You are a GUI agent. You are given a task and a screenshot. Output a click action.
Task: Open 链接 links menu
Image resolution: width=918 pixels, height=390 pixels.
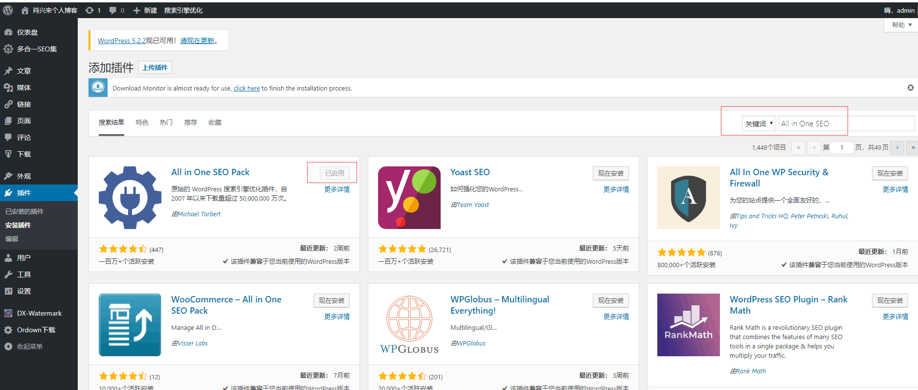point(39,104)
